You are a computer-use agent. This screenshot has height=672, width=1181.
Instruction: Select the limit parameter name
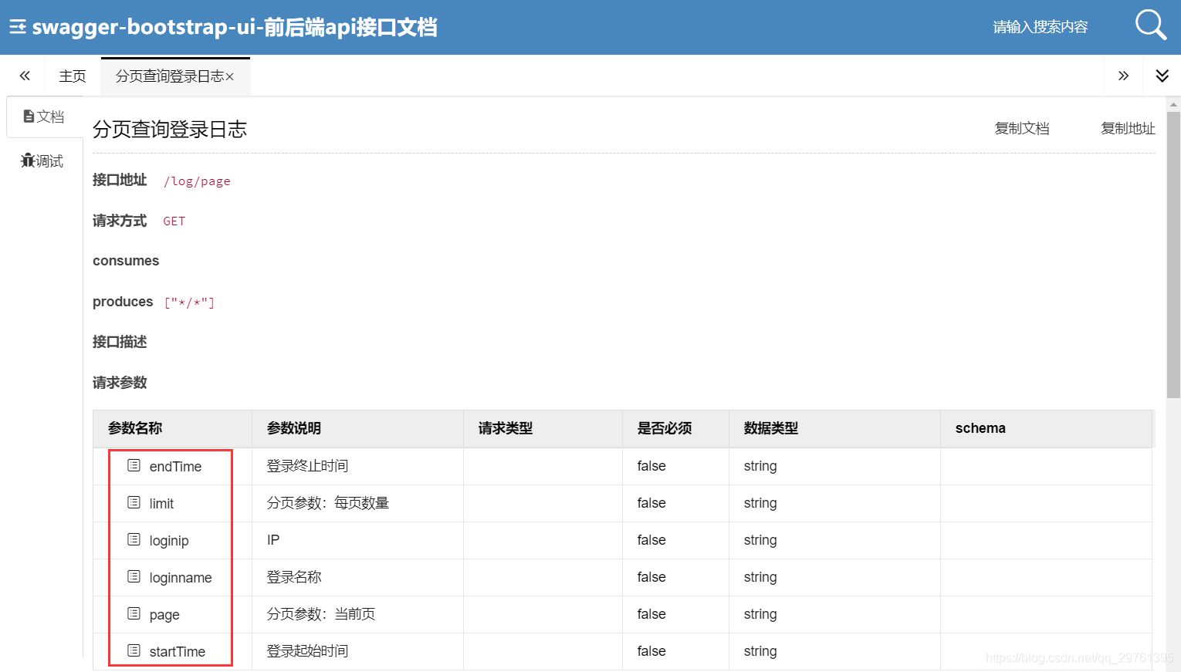161,504
